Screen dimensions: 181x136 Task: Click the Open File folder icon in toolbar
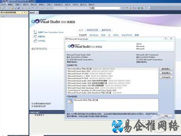(x=12, y=8)
